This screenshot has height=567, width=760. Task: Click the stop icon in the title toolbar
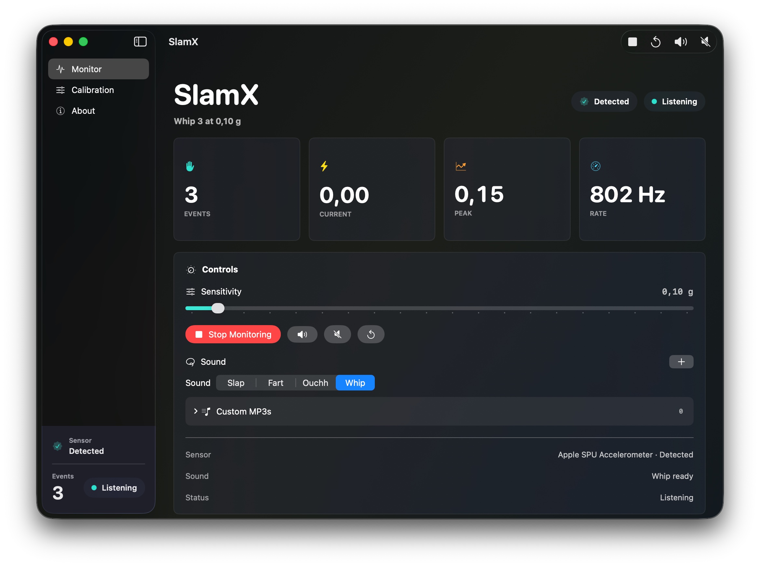[x=632, y=42]
